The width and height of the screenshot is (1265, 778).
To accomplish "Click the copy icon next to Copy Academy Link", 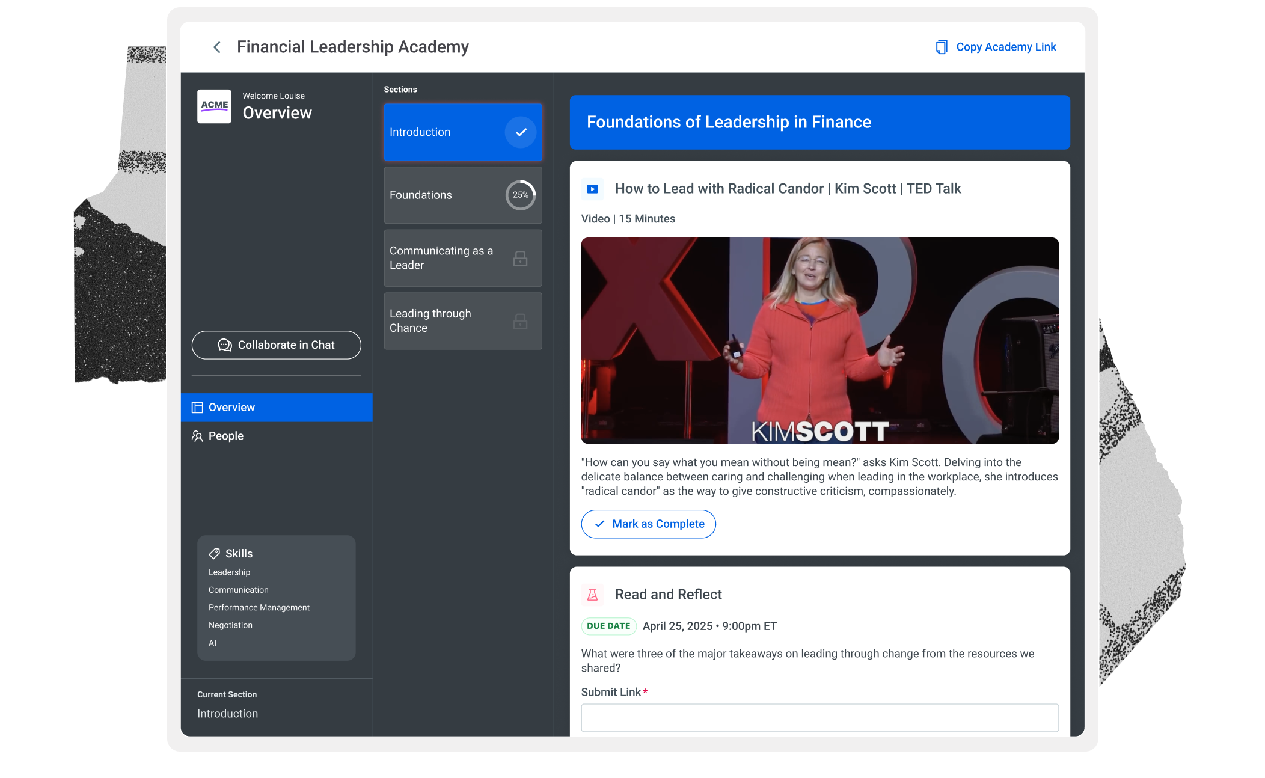I will pyautogui.click(x=942, y=47).
